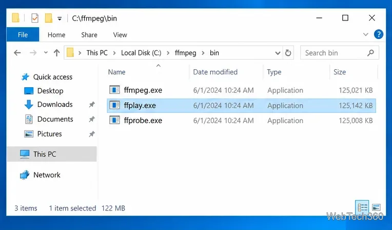Expand the chevron after Local Disk (C:)

[x=168, y=53]
